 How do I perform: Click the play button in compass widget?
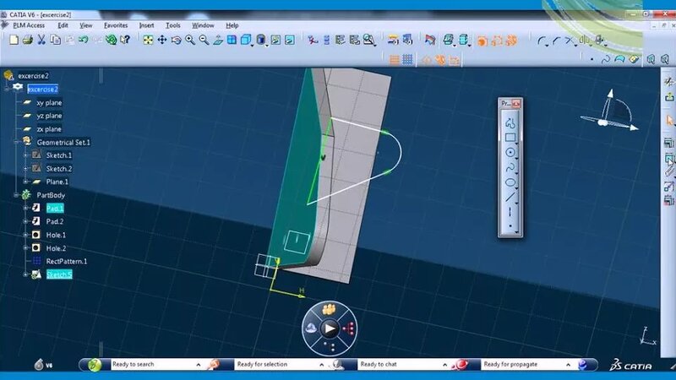click(330, 328)
